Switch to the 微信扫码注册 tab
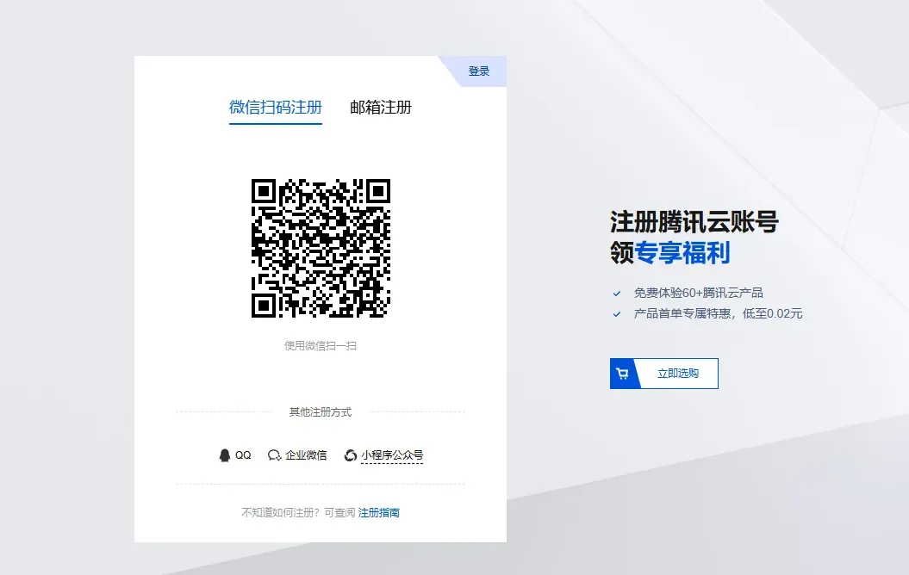 [x=276, y=108]
